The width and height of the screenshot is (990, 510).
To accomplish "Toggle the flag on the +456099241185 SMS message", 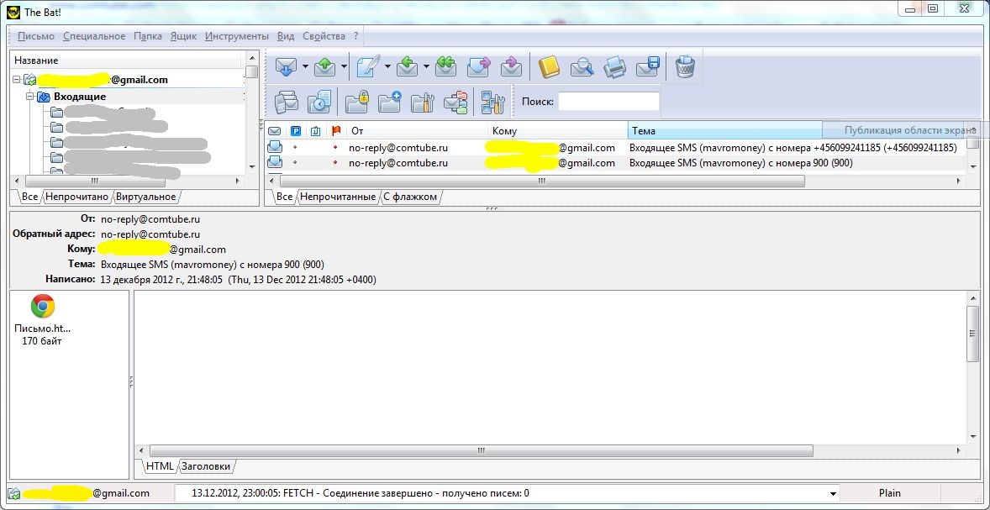I will [335, 148].
